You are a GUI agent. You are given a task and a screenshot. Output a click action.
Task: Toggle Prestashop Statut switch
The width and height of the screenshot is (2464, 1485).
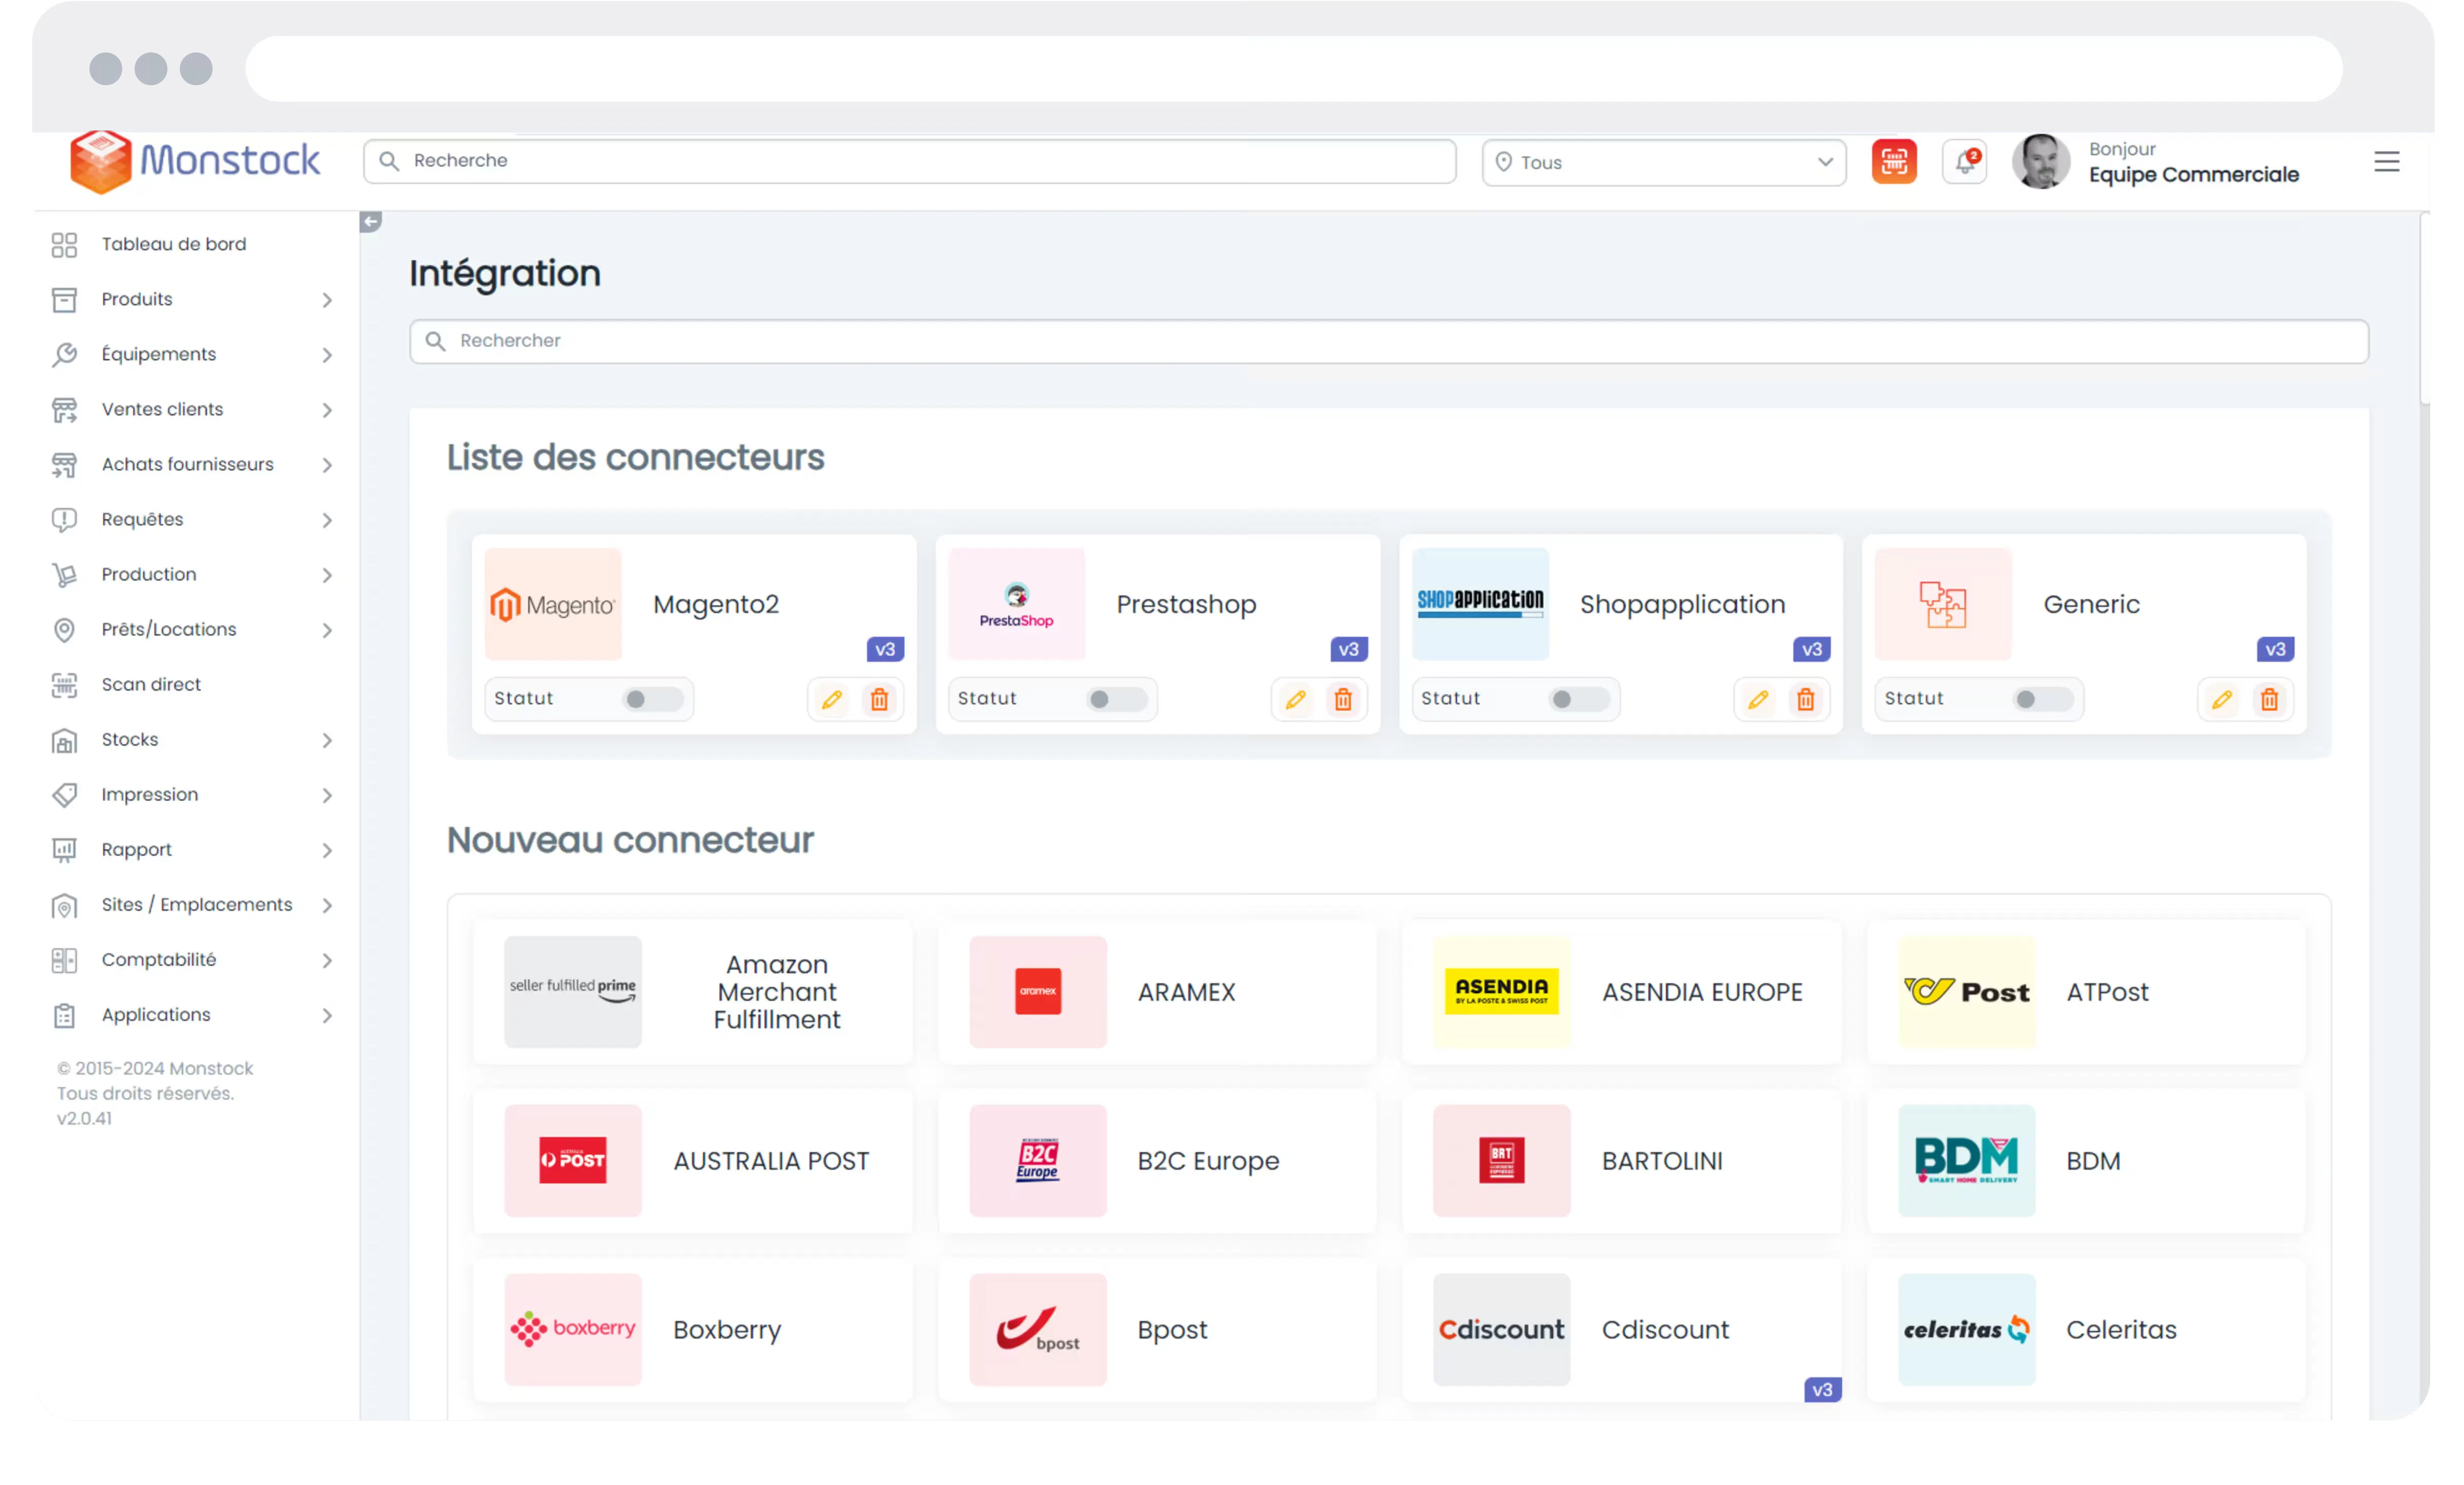1116,699
